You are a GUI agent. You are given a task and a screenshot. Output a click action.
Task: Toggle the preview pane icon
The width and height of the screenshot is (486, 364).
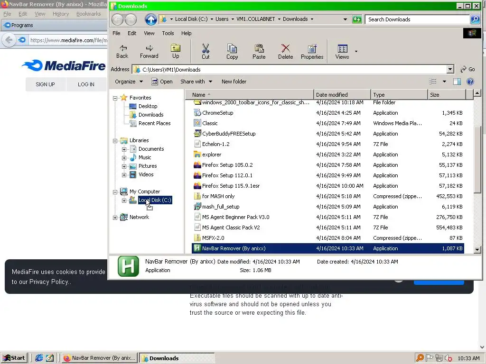point(457,82)
